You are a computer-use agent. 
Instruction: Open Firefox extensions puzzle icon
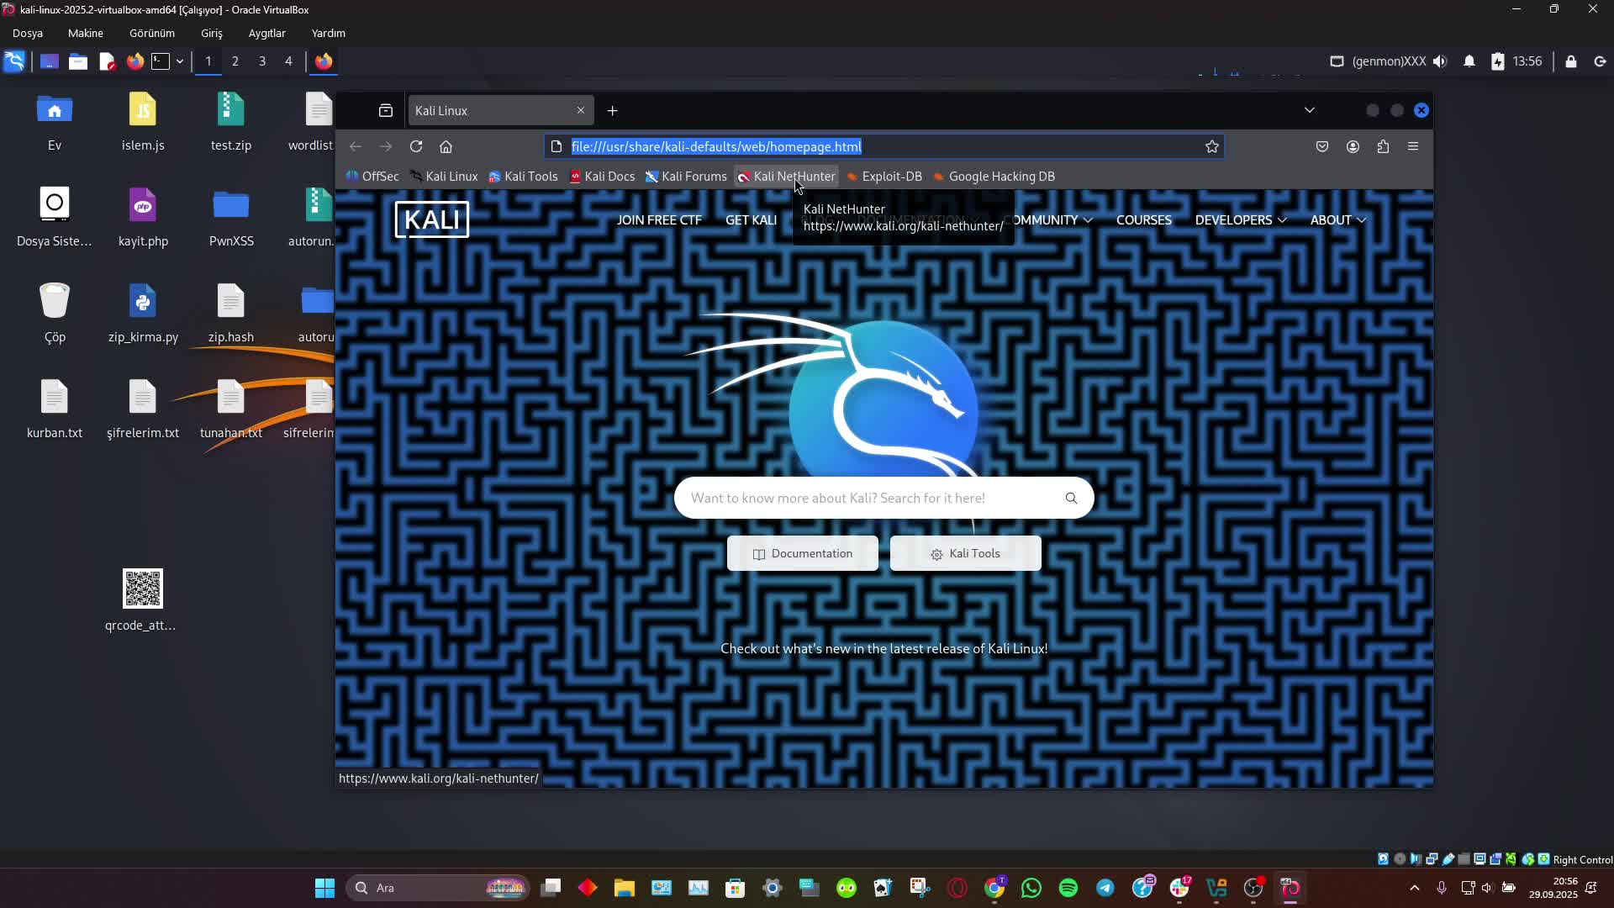[x=1383, y=146]
